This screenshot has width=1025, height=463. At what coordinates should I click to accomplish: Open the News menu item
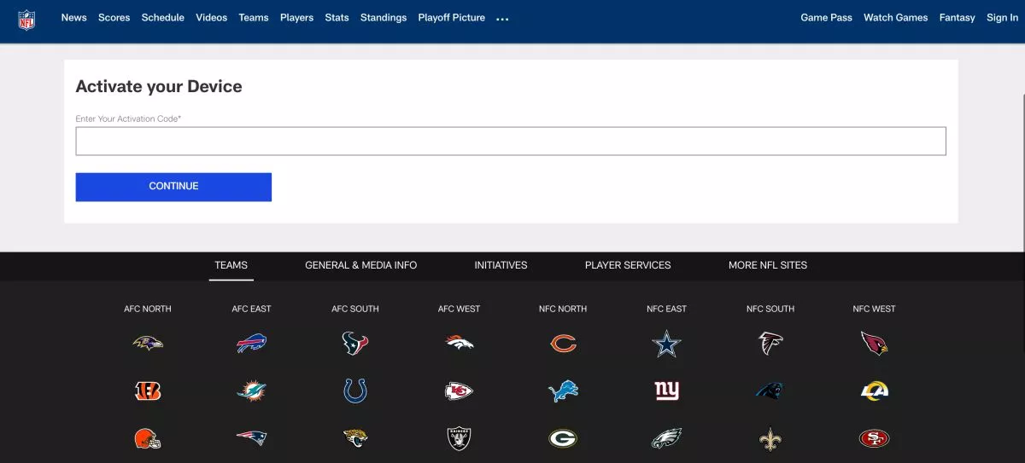point(74,18)
